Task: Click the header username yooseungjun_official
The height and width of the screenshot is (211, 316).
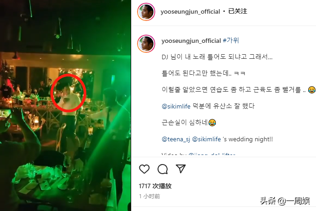Action: pos(190,12)
